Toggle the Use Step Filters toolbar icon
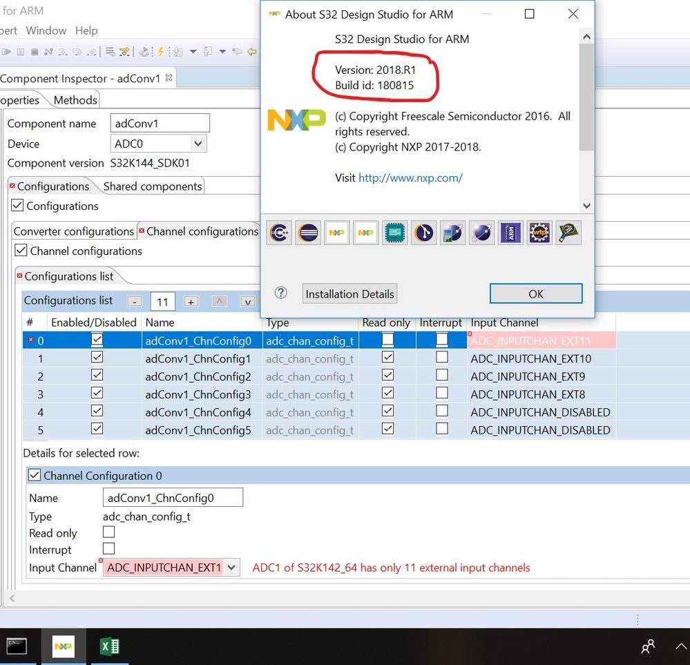Viewport: 690px width, 665px height. [x=125, y=52]
